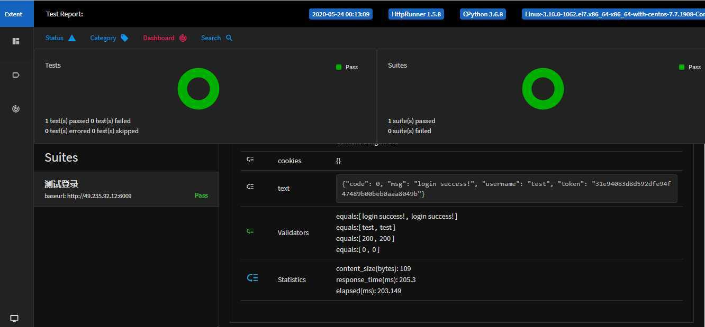Screen dimensions: 705x327
Task: Click the 2020-05-24 00:13:09 timestamp badge
Action: point(341,14)
